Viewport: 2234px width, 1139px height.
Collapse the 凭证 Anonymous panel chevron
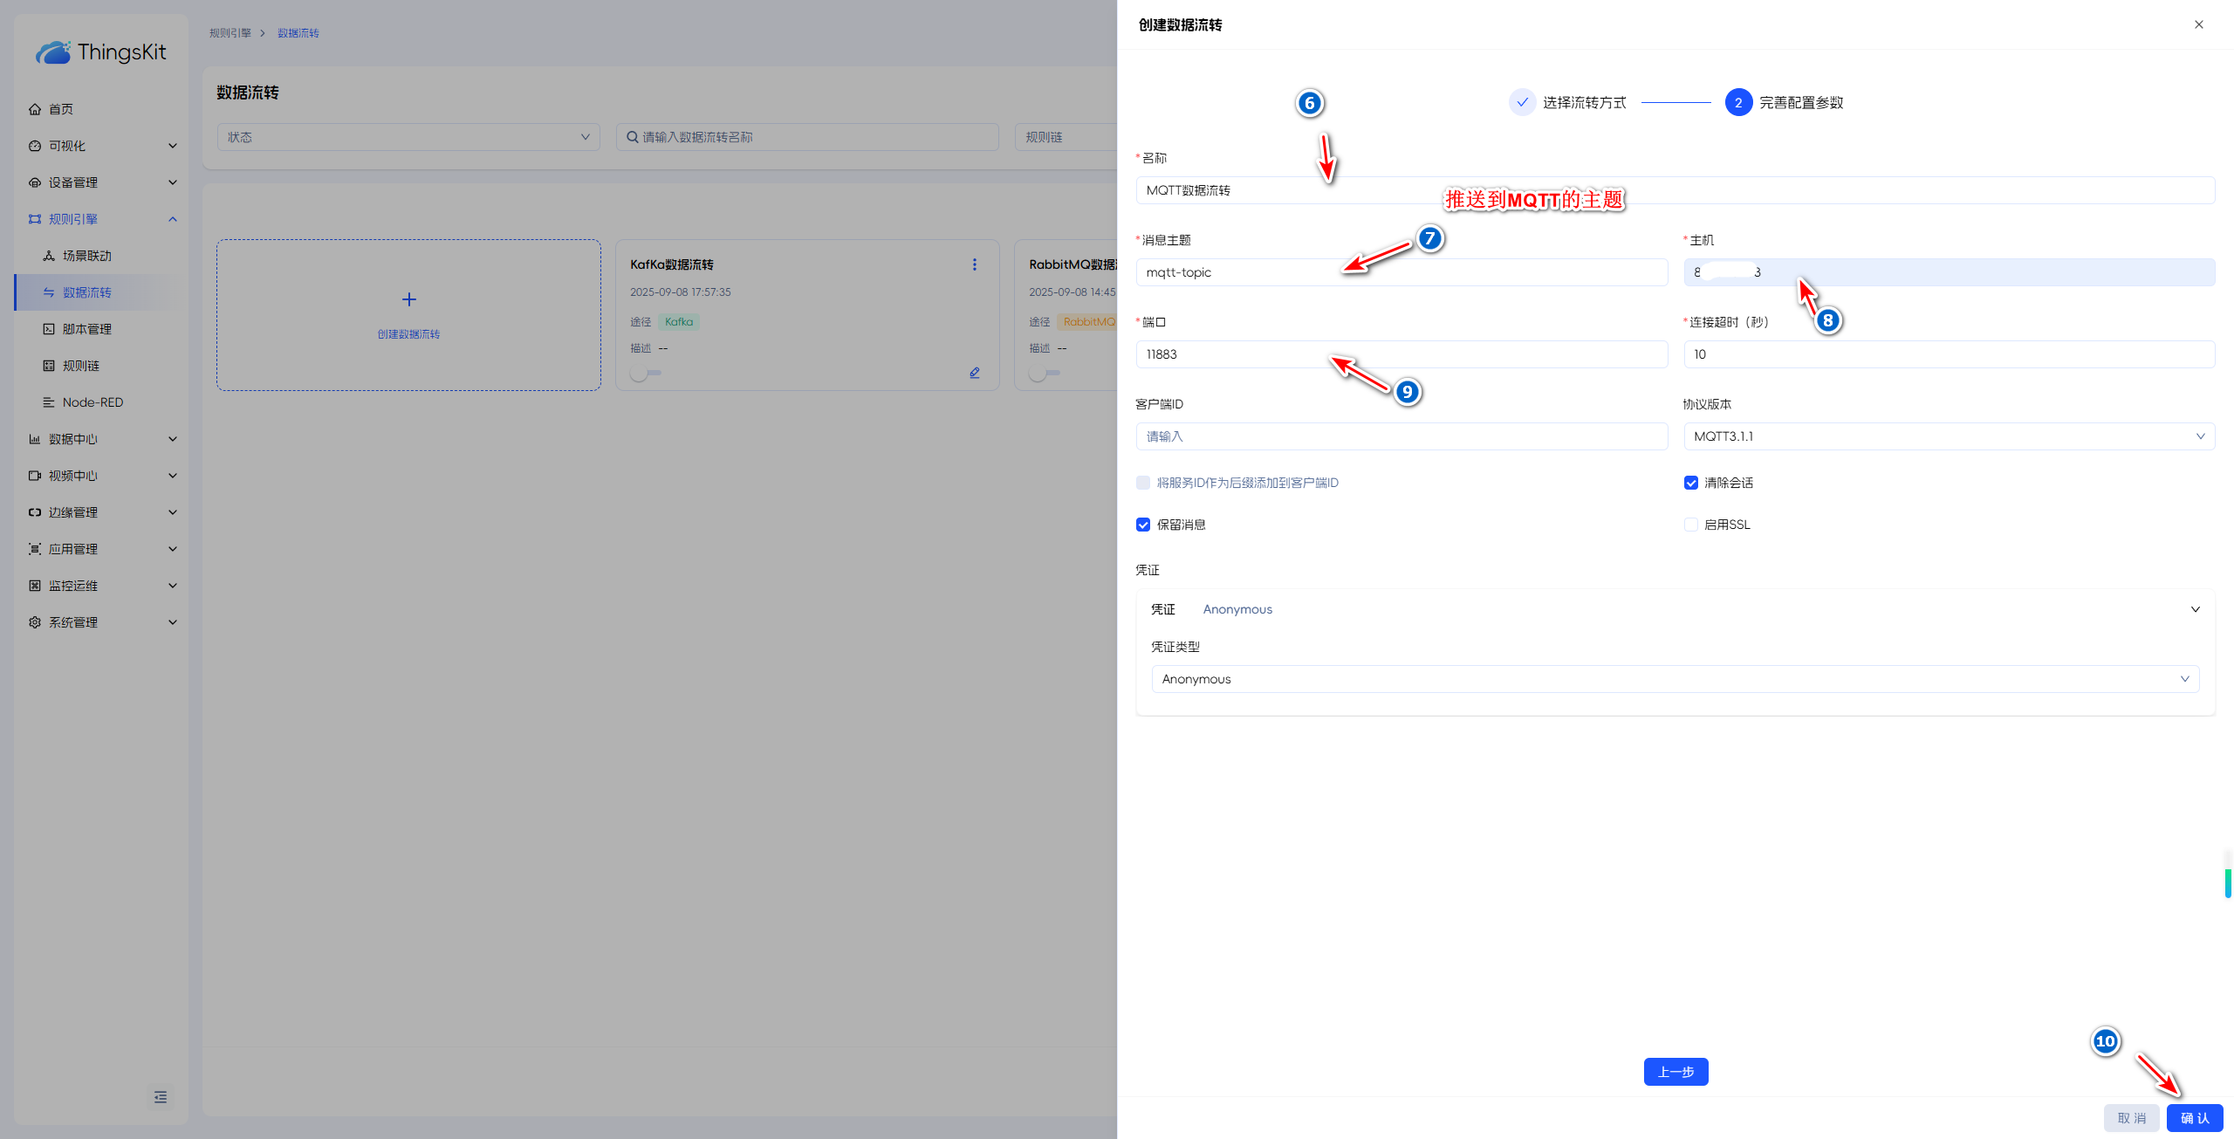click(x=2196, y=609)
